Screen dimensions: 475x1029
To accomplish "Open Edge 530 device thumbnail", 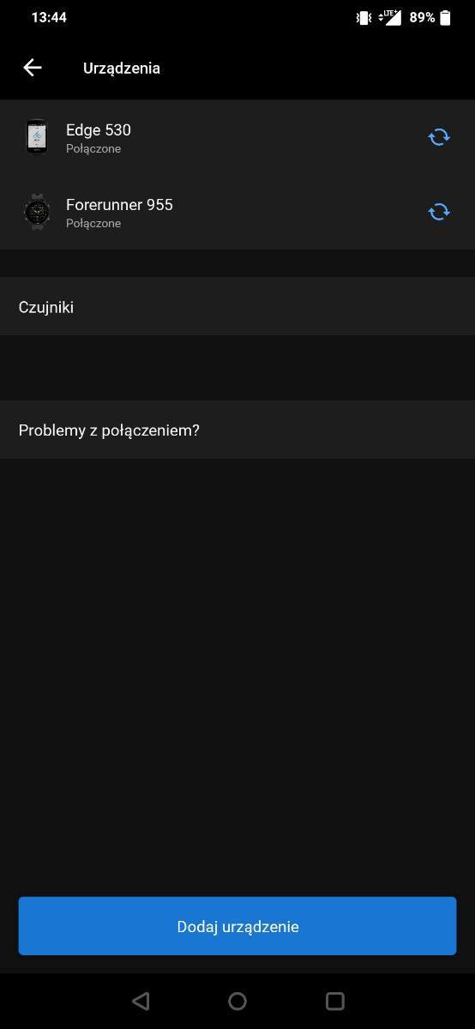I will point(36,137).
